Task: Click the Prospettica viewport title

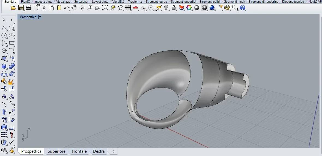Action: tap(28, 17)
